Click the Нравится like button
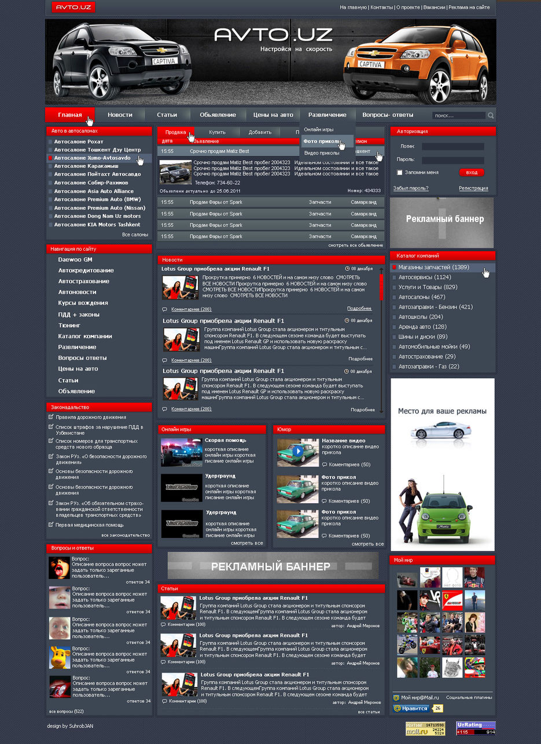The height and width of the screenshot is (744, 541). point(411,708)
